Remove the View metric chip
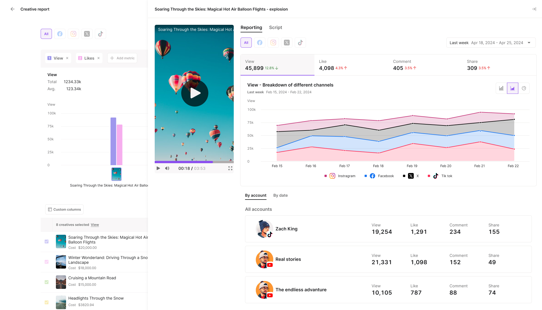 (x=67, y=58)
